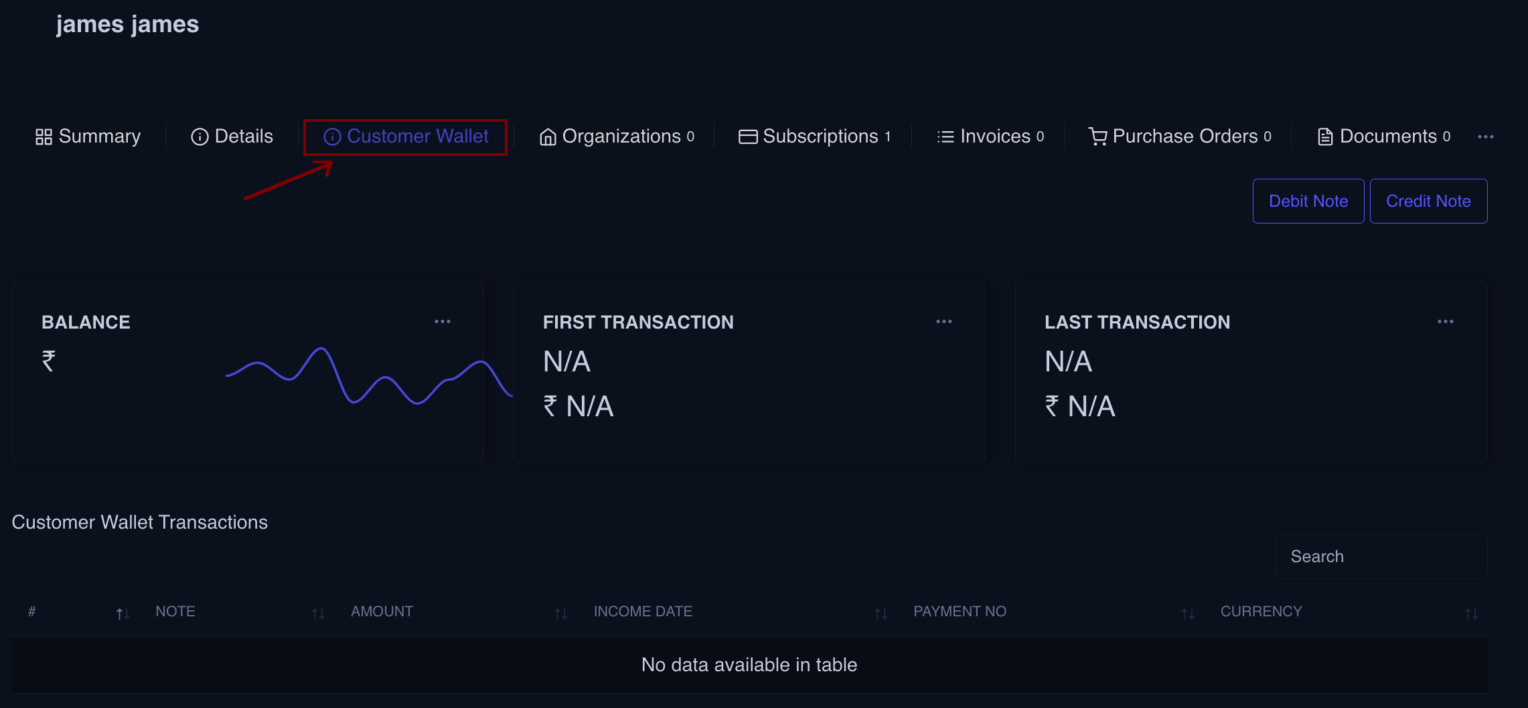Viewport: 1528px width, 708px height.
Task: Click the Invoices list icon
Action: pos(945,137)
